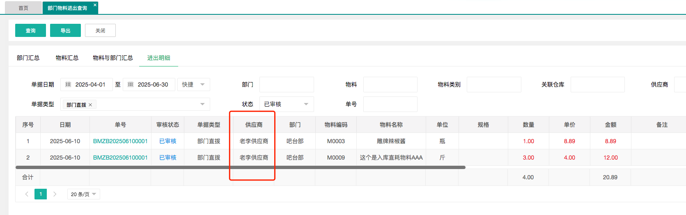Remove the 部门直拨 tag with its X icon

click(x=90, y=105)
